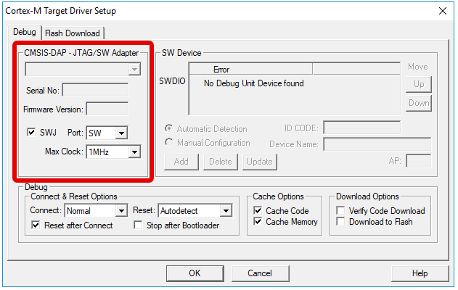Switch to the Flash Download tab
Image resolution: width=458 pixels, height=290 pixels.
pyautogui.click(x=73, y=33)
